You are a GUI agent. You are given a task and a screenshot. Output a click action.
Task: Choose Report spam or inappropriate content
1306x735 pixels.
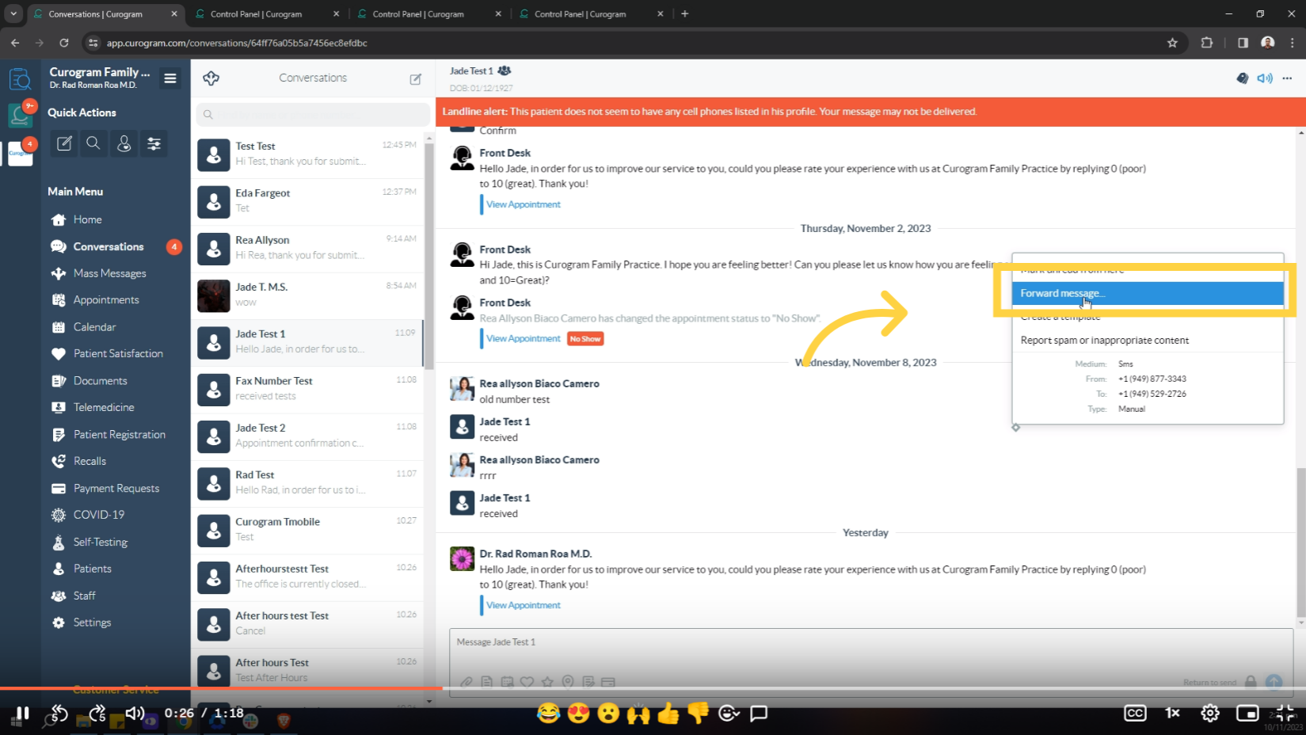point(1104,341)
